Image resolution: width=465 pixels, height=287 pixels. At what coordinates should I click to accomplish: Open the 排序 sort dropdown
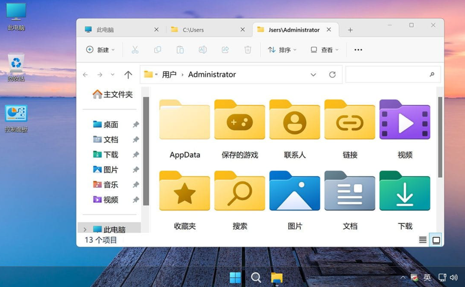(282, 50)
